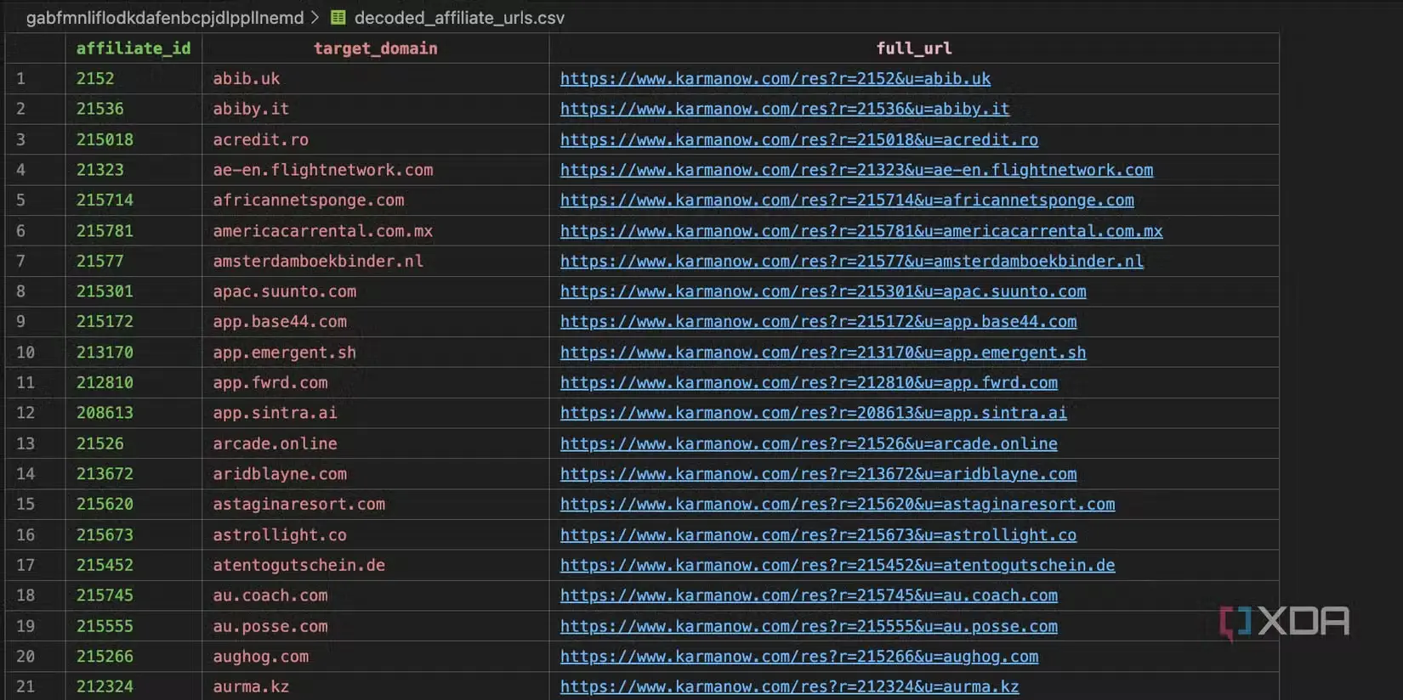Follow the abiby.it affiliate URL link
This screenshot has width=1403, height=700.
pyautogui.click(x=784, y=109)
